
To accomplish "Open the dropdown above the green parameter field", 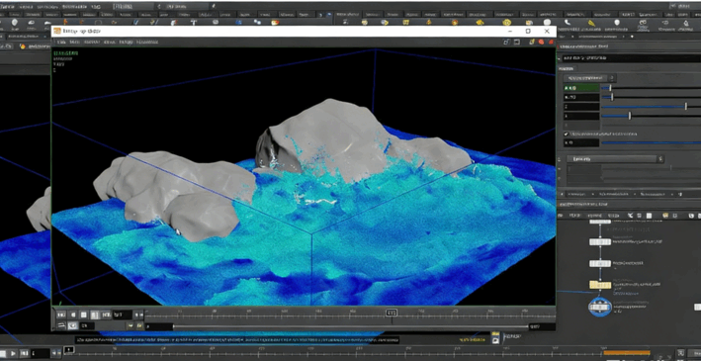I will [x=590, y=78].
